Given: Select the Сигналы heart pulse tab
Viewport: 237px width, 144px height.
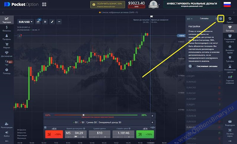Looking at the screenshot, I should coord(230,29).
